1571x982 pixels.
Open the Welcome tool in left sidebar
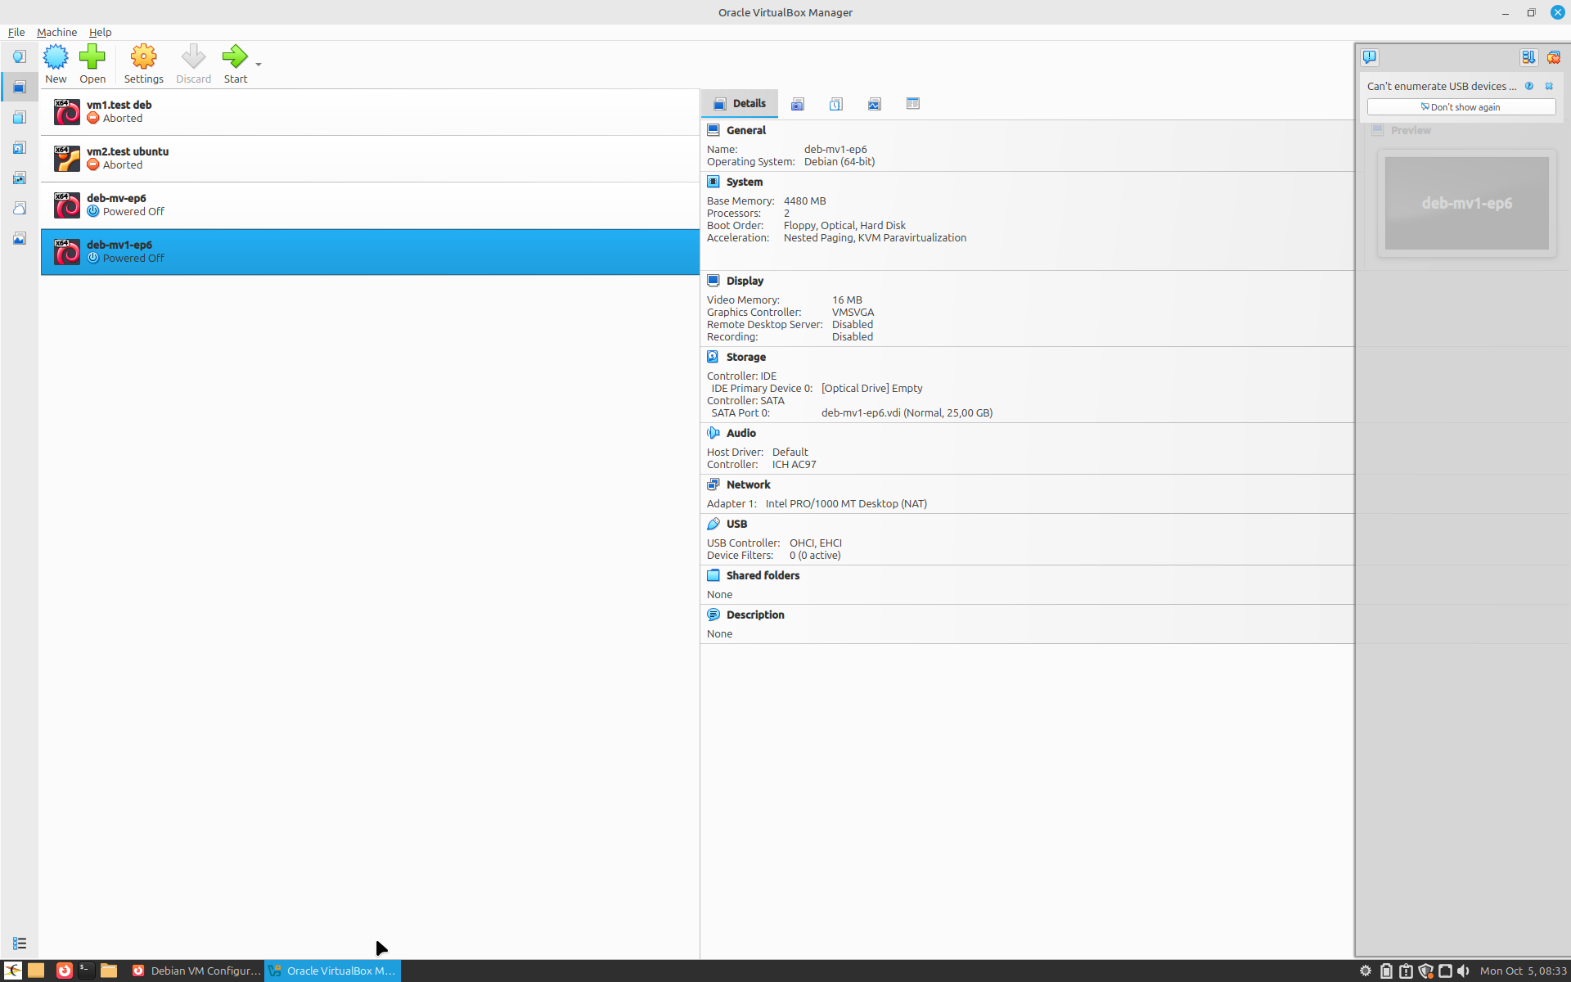(x=20, y=56)
